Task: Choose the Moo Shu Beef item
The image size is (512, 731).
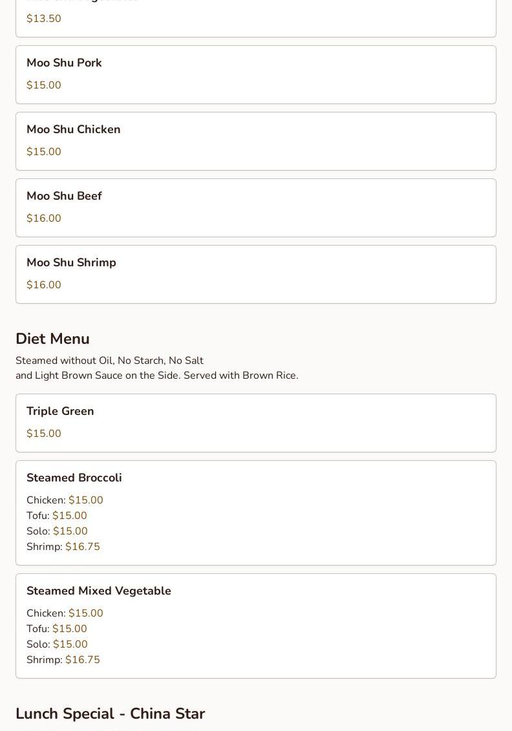Action: click(255, 208)
